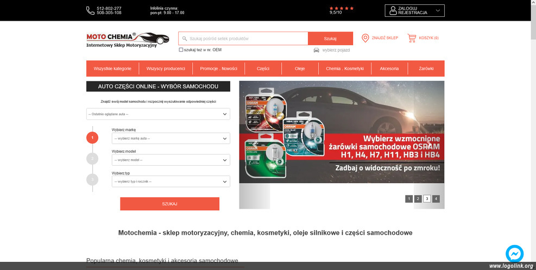Click the product search input field

pos(243,39)
